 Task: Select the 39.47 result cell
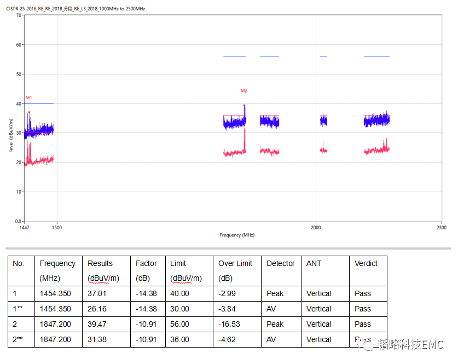pyautogui.click(x=97, y=324)
